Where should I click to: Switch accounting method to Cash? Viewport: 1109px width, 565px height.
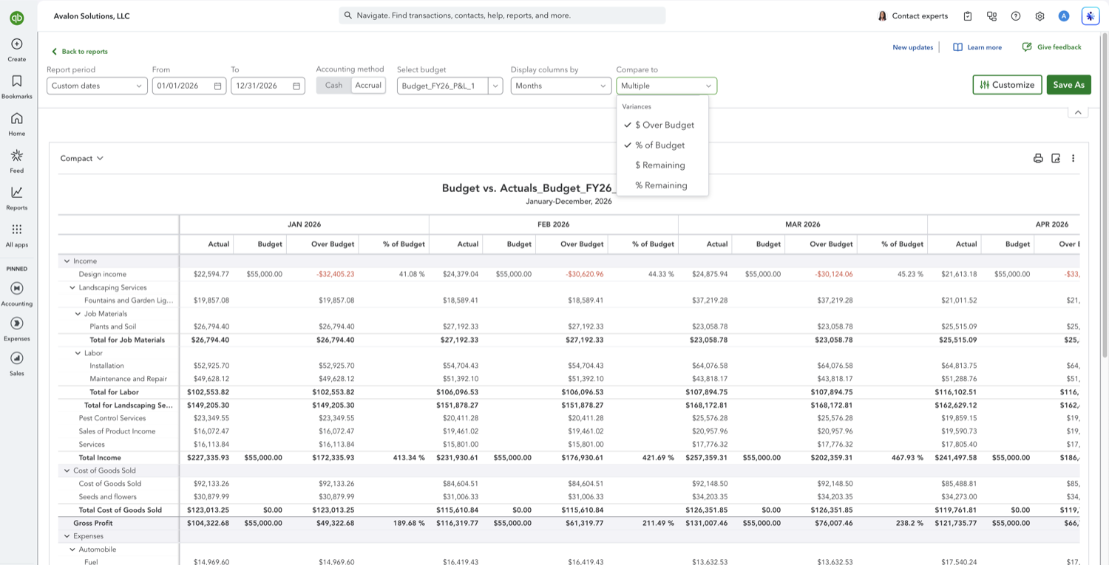coord(333,86)
